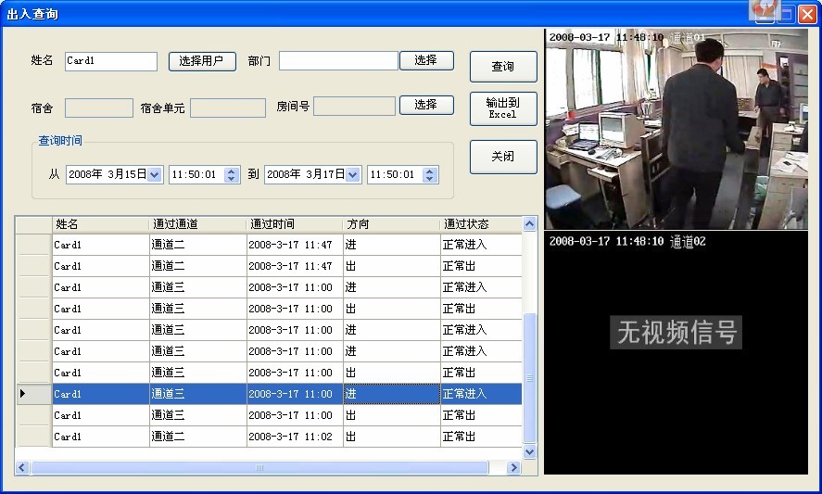Click the 选择用户 button
This screenshot has height=494, width=822.
pos(202,61)
